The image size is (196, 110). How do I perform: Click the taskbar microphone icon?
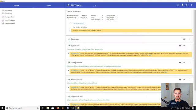click(x=38, y=108)
